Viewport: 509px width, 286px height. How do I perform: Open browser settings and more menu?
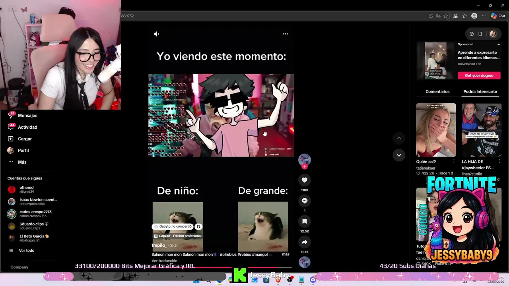coord(484,16)
